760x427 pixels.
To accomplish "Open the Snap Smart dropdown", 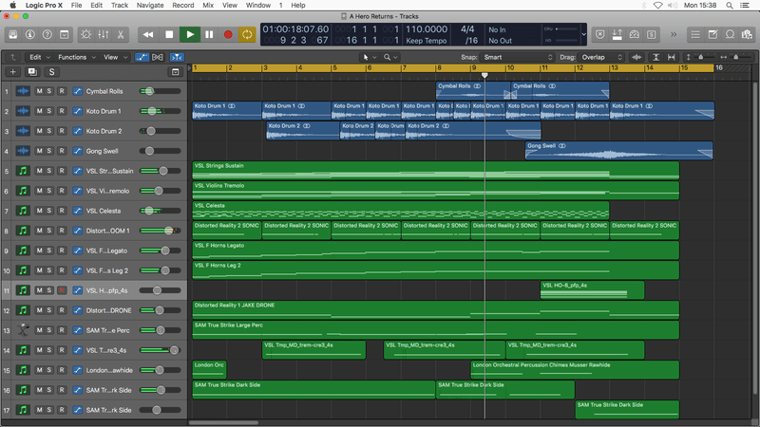I will 517,57.
